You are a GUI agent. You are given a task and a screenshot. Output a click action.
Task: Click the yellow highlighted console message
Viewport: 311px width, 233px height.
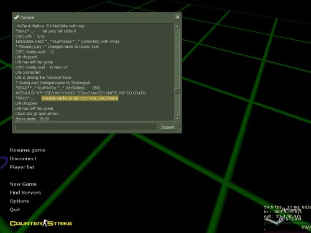pyautogui.click(x=80, y=98)
